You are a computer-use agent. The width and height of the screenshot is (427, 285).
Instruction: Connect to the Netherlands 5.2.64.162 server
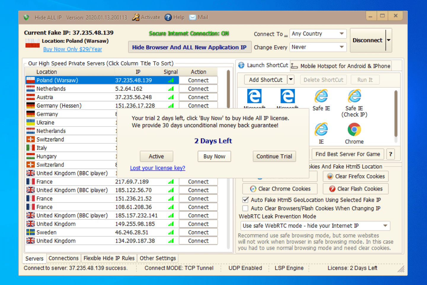(x=198, y=89)
